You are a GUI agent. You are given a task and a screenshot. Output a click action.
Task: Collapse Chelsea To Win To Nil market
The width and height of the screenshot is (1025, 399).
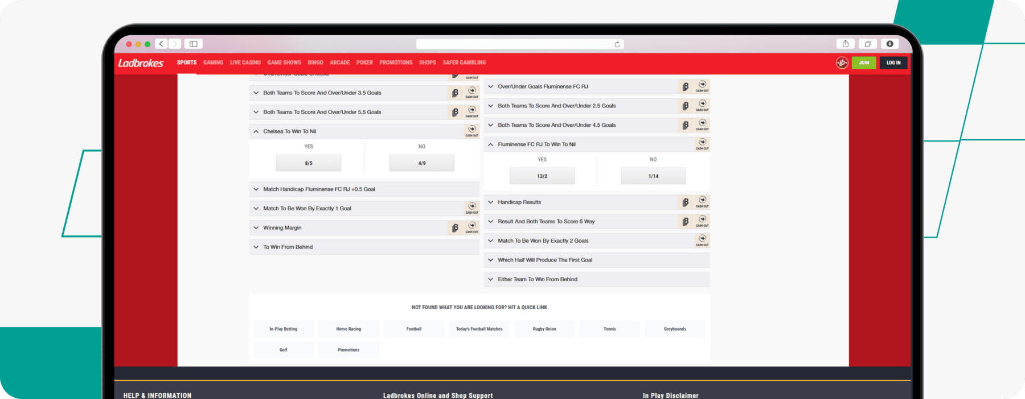click(x=364, y=131)
